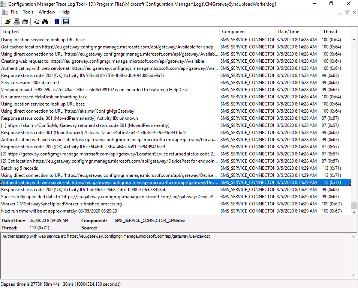Open the File menu
The width and height of the screenshot is (358, 288).
[x=14, y=12]
